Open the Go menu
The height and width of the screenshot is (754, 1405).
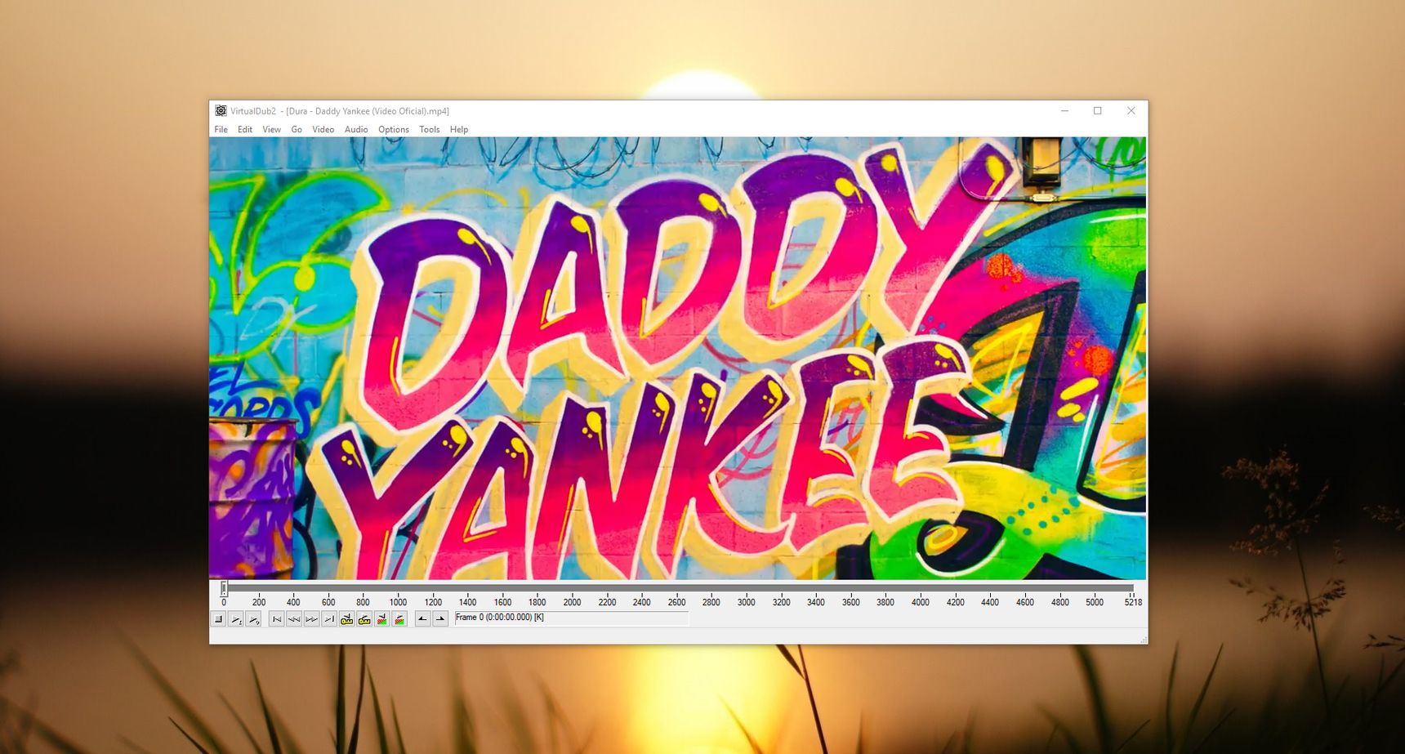297,130
